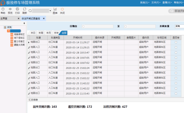
Task: Open the 帮助(H) menu
Action: pos(178,2)
